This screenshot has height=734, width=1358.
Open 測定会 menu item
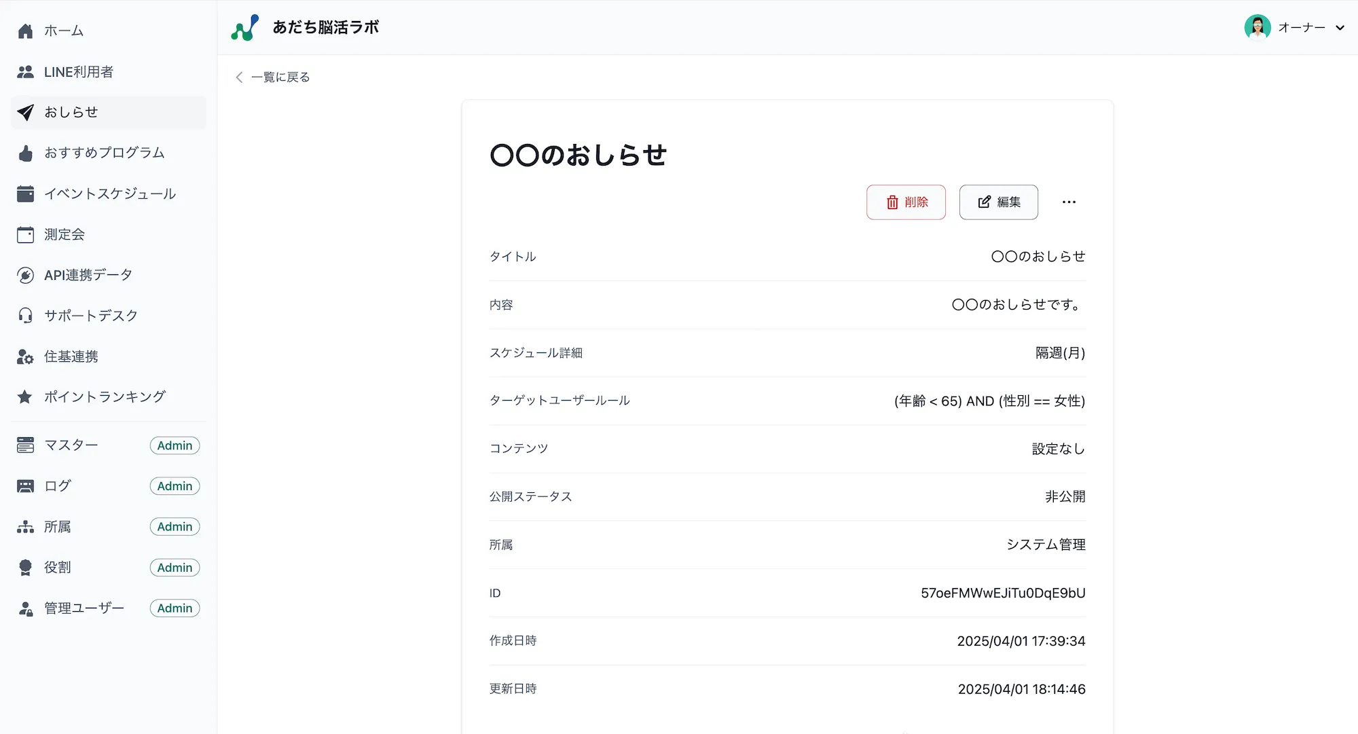tap(109, 235)
